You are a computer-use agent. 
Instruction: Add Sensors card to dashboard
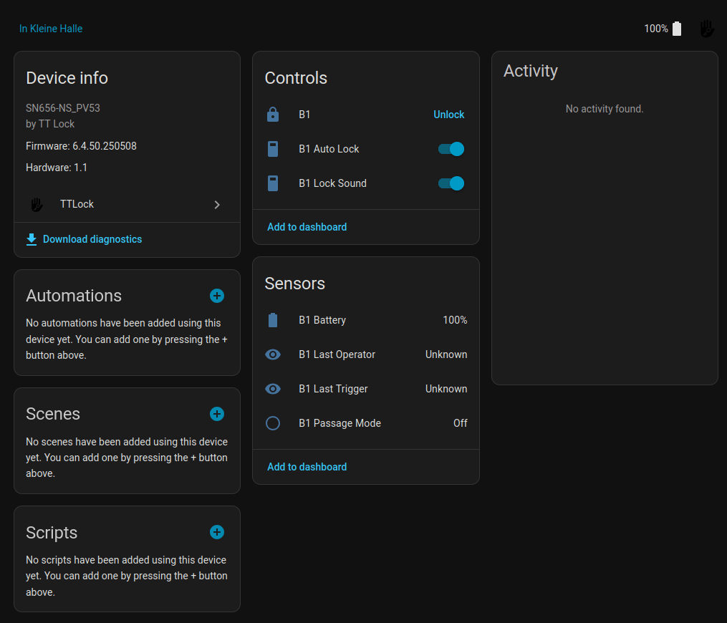(307, 467)
